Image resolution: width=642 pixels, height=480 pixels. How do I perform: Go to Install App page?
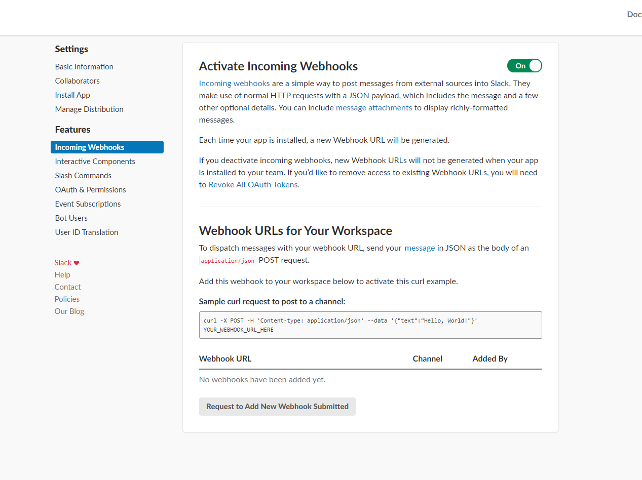72,95
